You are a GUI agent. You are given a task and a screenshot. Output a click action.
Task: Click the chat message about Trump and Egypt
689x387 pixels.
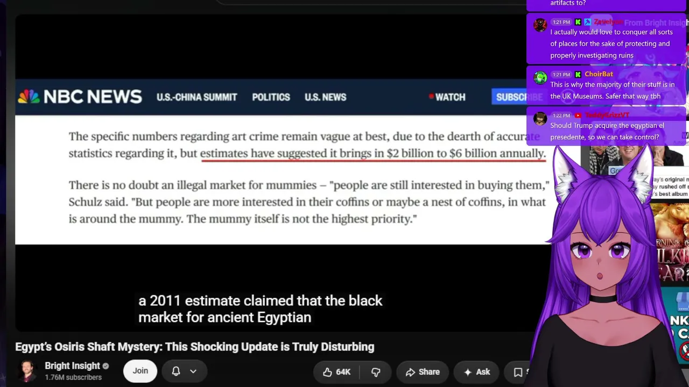[607, 131]
